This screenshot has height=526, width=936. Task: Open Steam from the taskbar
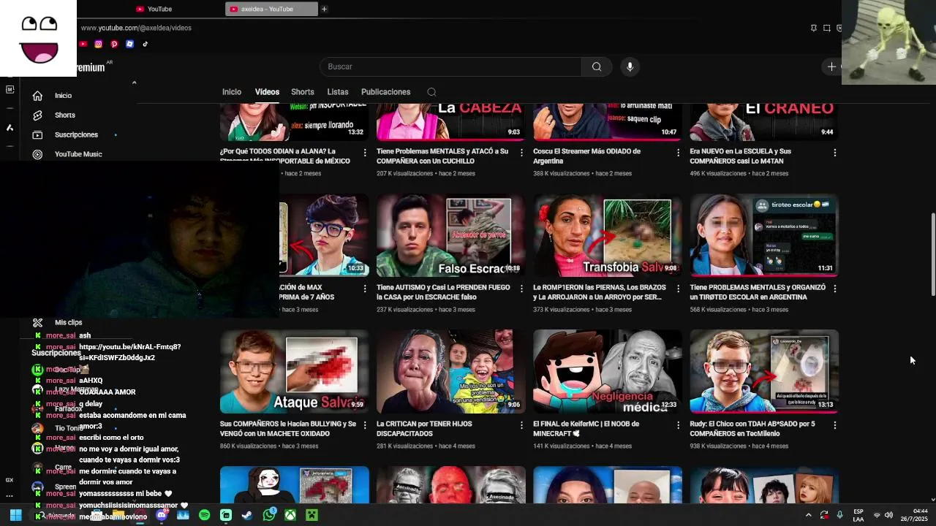247,515
